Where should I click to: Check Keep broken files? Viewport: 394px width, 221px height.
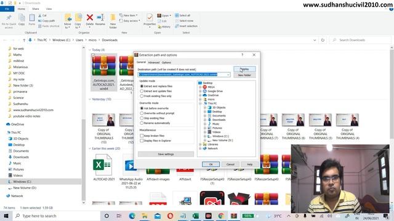(x=142, y=136)
